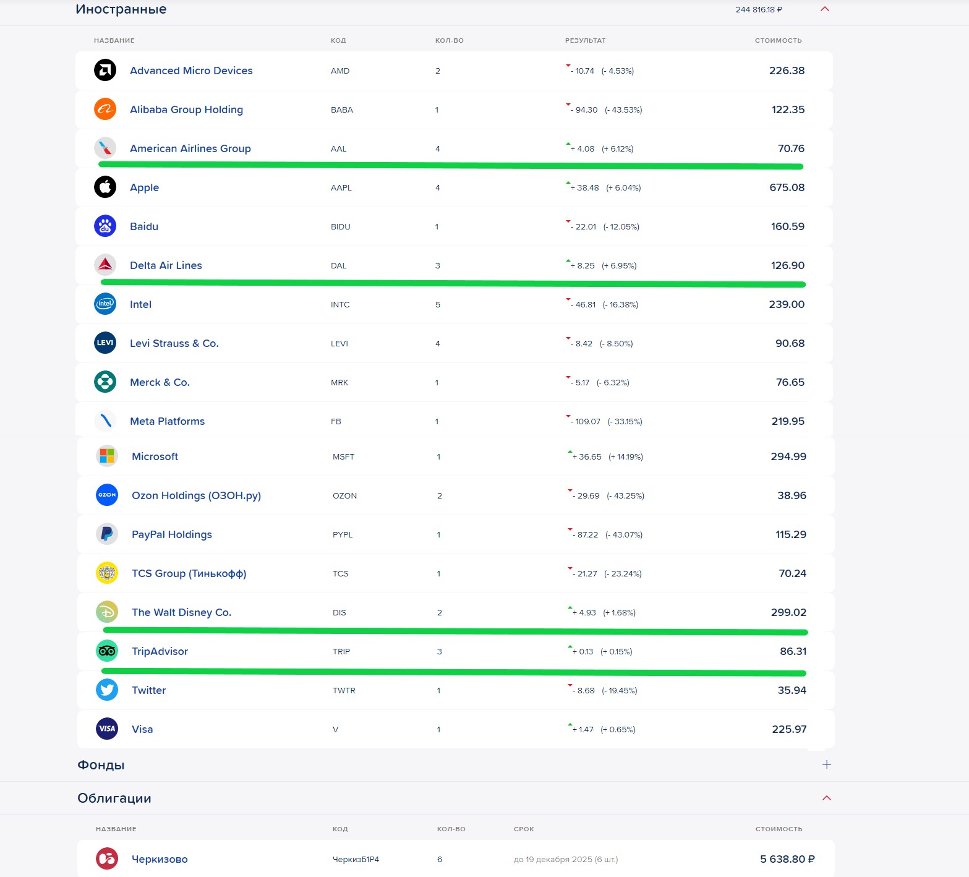The width and height of the screenshot is (969, 877).
Task: Click the Ozon Holdings logo icon
Action: click(x=107, y=495)
